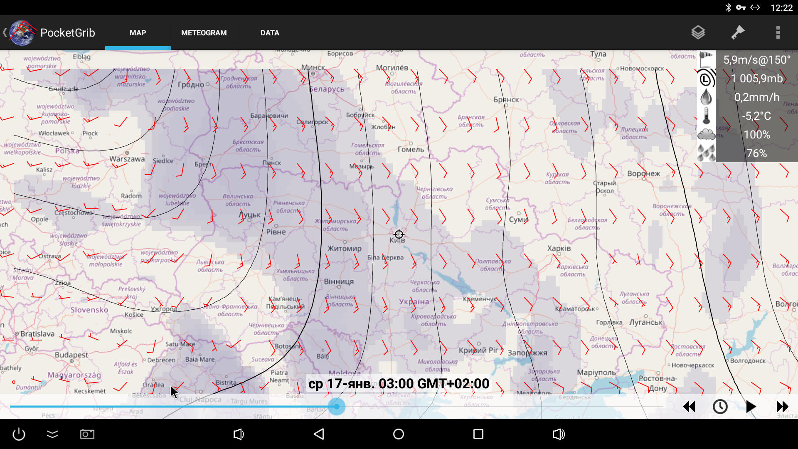Tap the pressure isobar icon
798x449 pixels.
706,78
